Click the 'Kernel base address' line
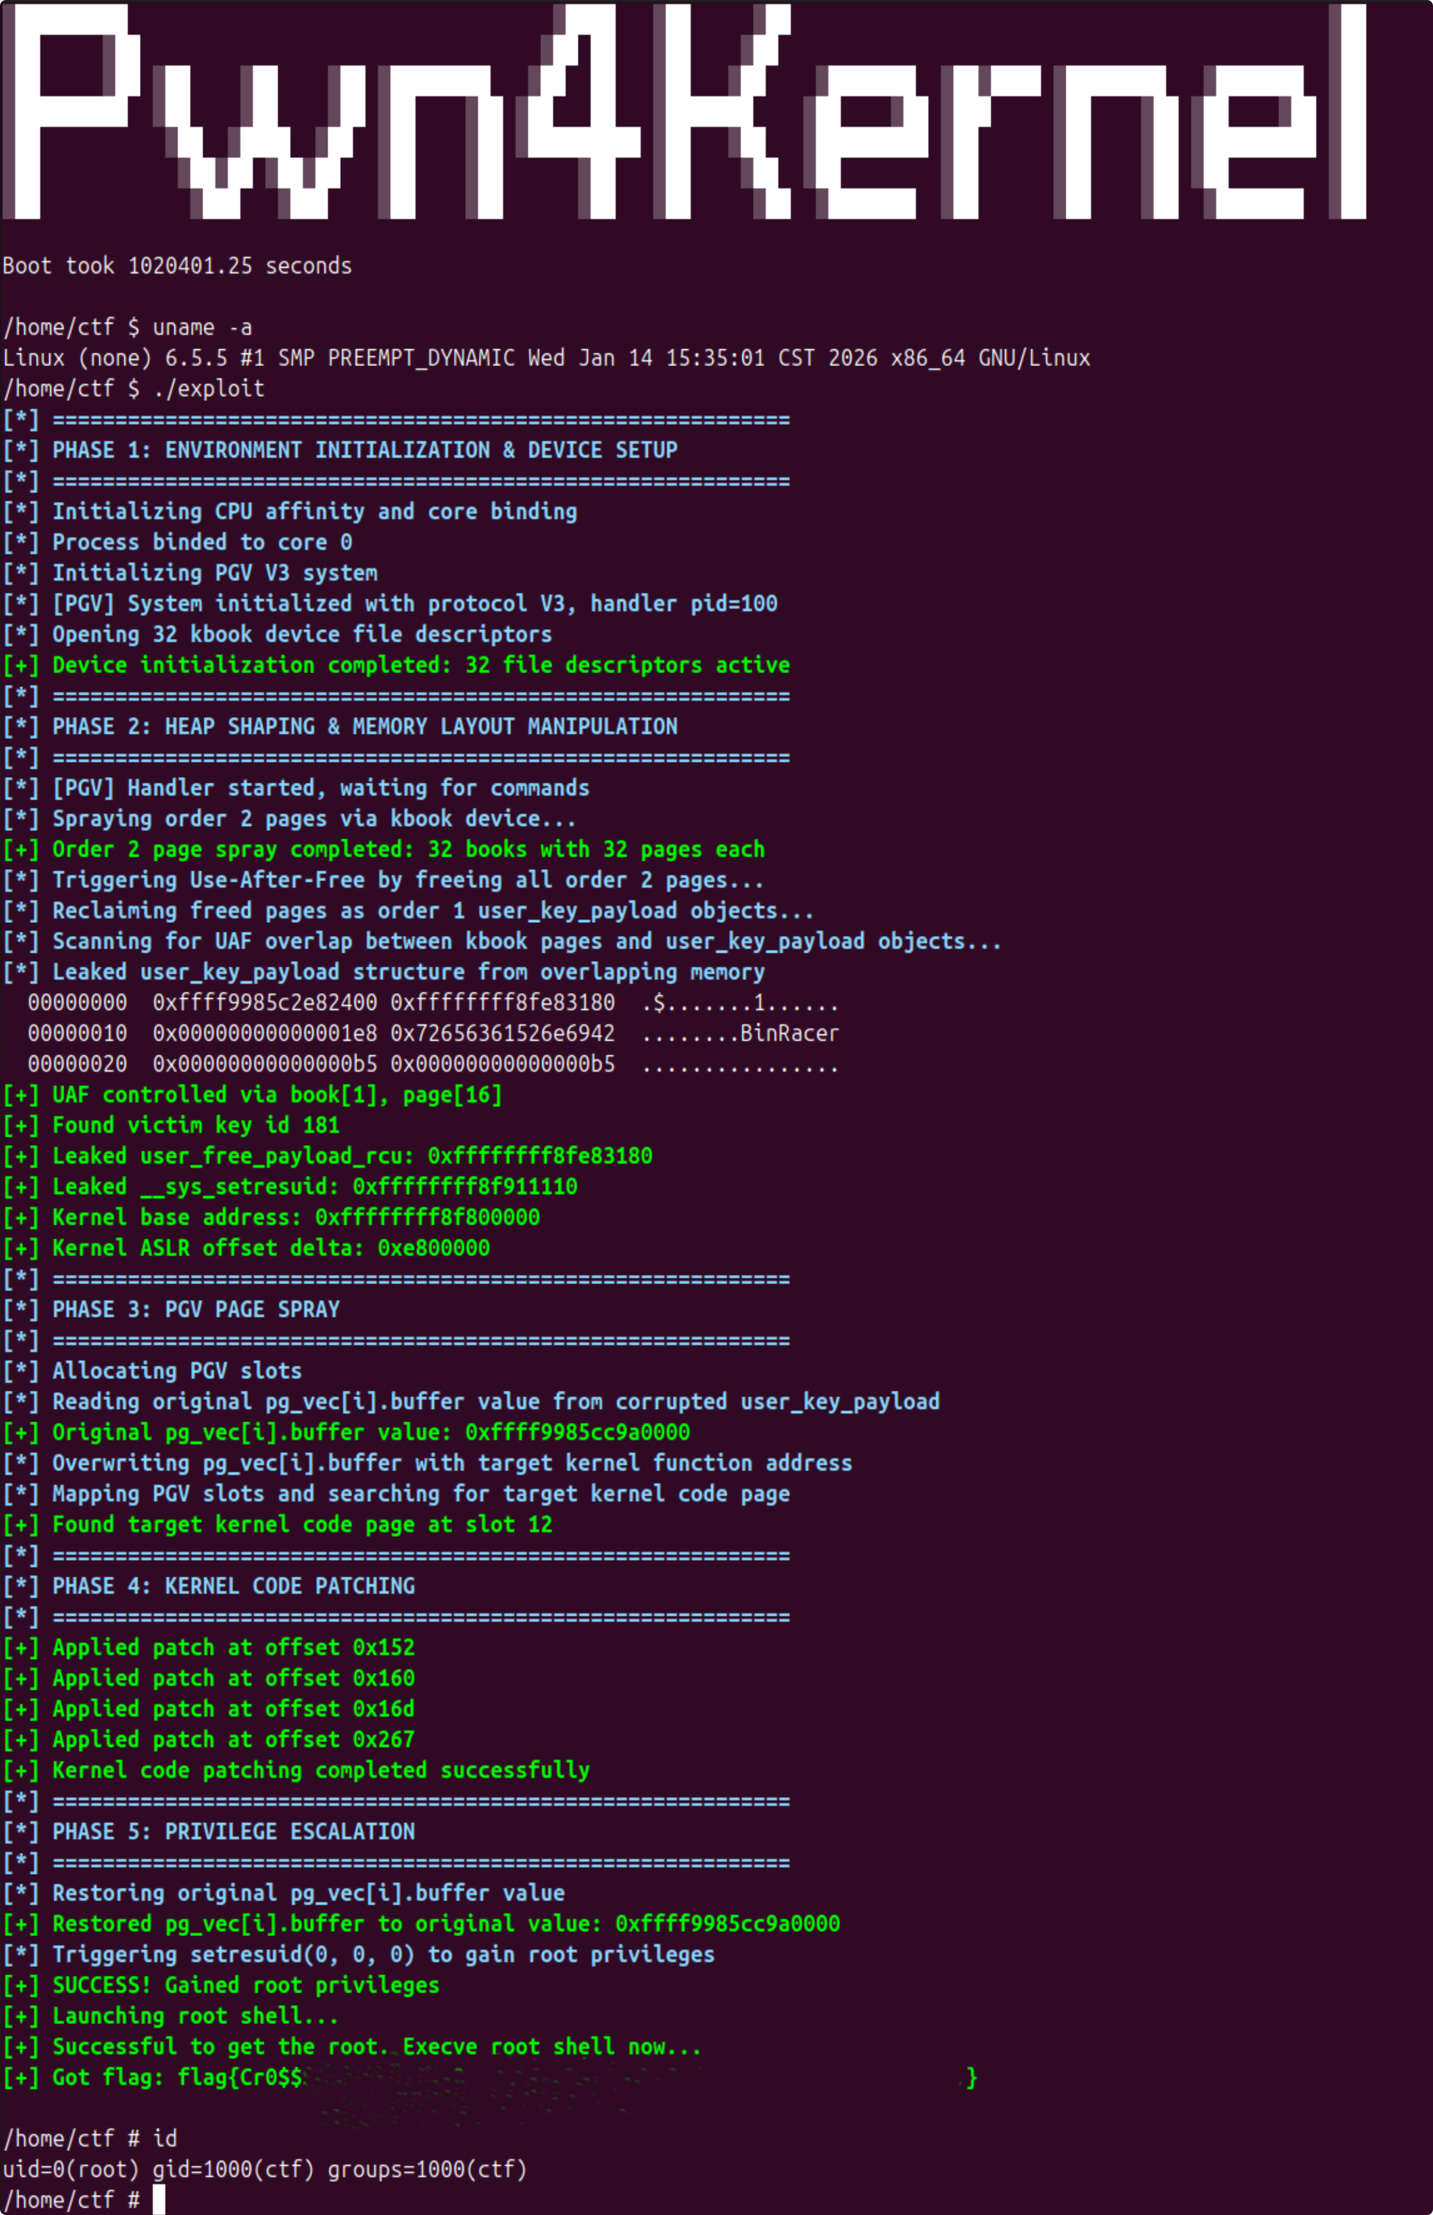The width and height of the screenshot is (1433, 2215). [x=296, y=1218]
